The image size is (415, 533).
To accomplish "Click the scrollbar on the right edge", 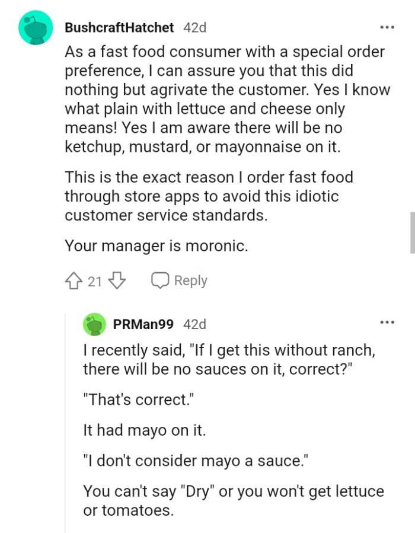I will pyautogui.click(x=411, y=231).
